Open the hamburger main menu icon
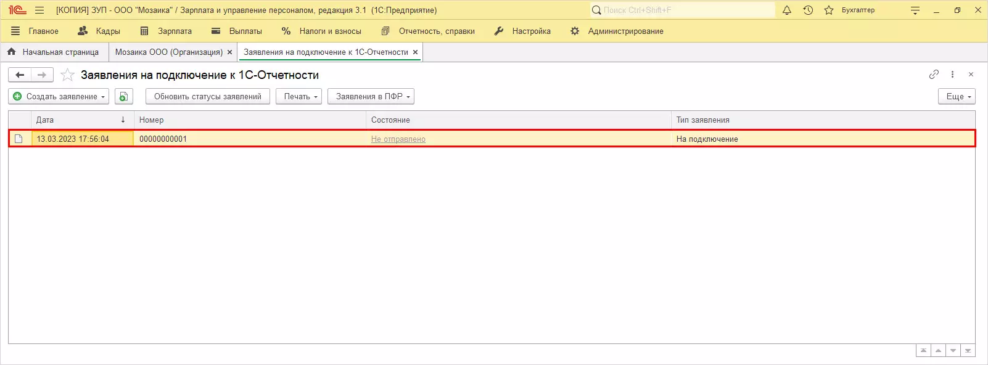Screen dimensions: 988x365 [x=39, y=10]
